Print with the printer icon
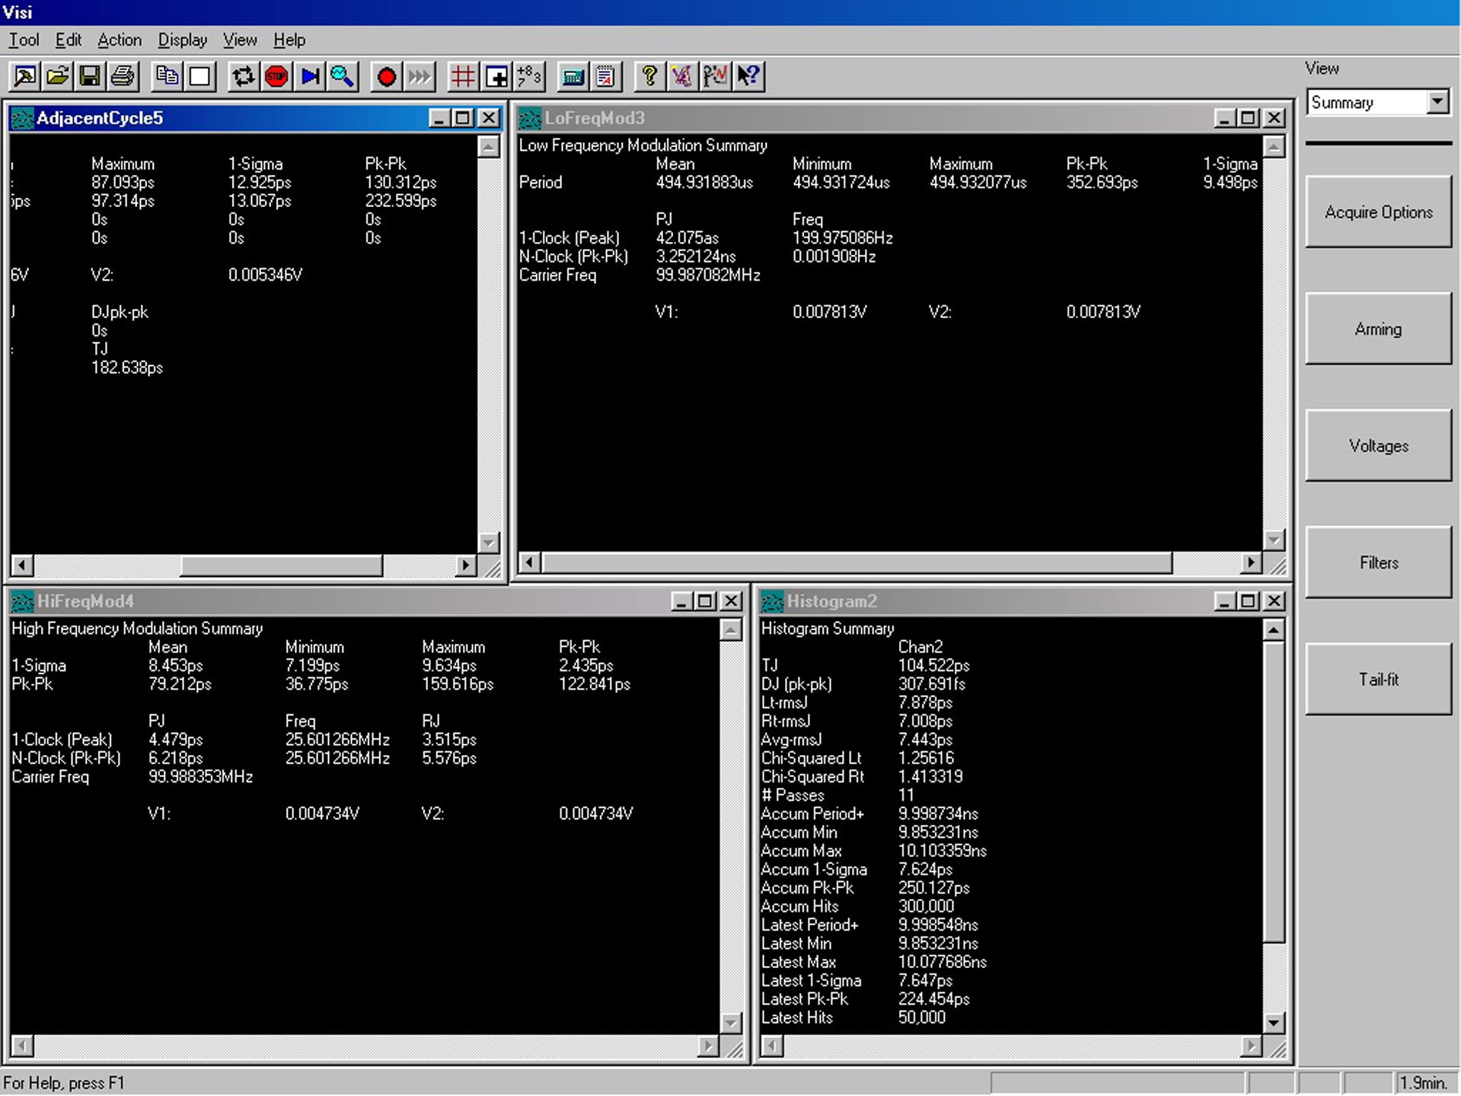Image resolution: width=1461 pixels, height=1096 pixels. point(123,76)
